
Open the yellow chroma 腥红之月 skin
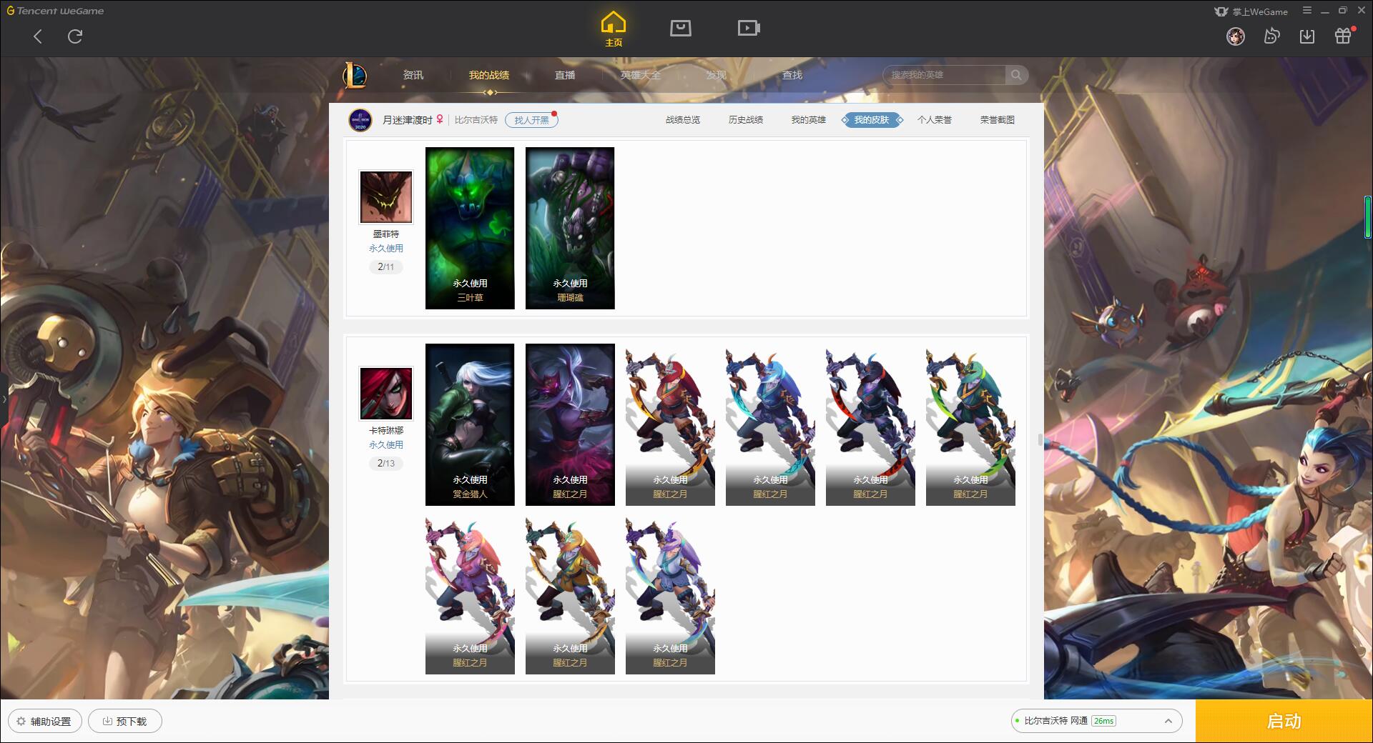(570, 594)
